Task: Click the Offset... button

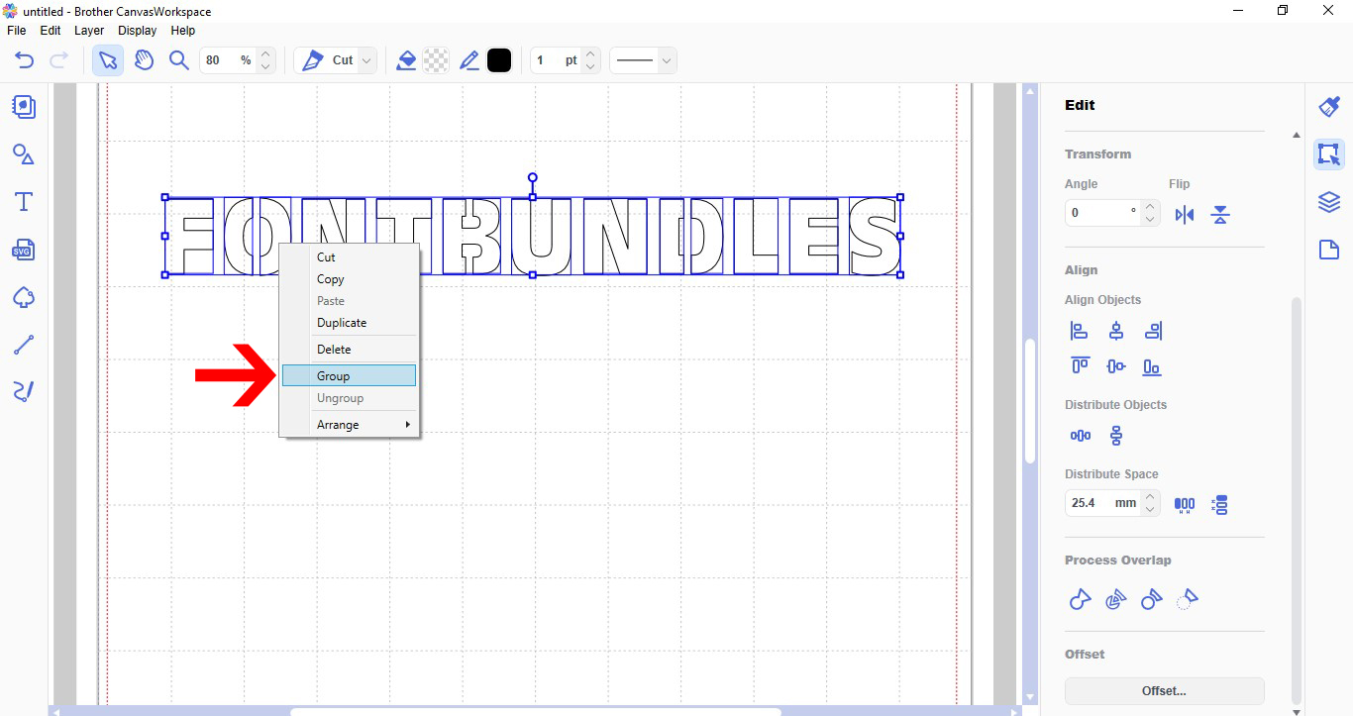Action: coord(1165,691)
